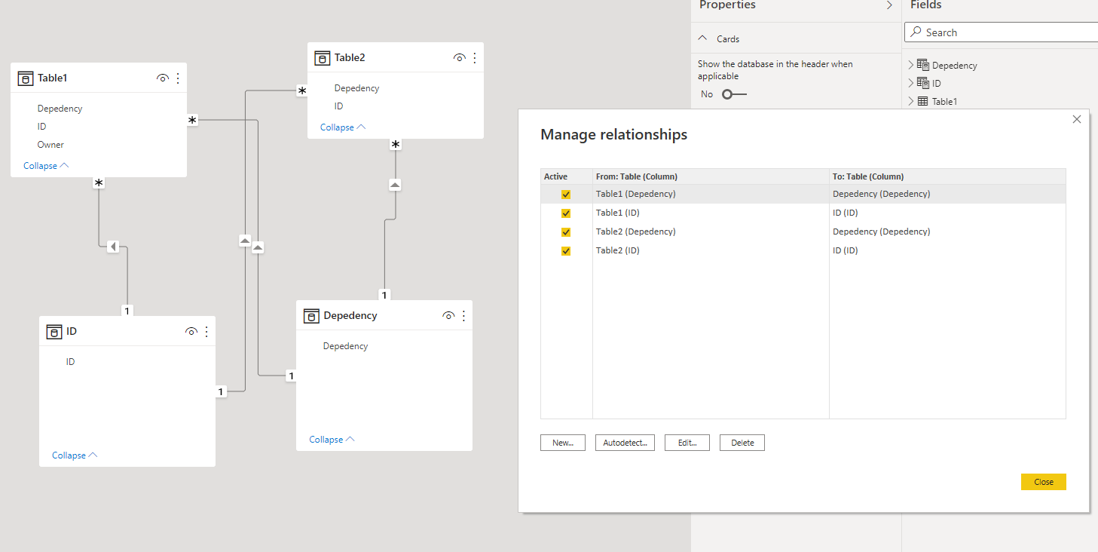Uncheck Active for the Table1 (ID) relationship
The width and height of the screenshot is (1098, 552).
point(566,213)
